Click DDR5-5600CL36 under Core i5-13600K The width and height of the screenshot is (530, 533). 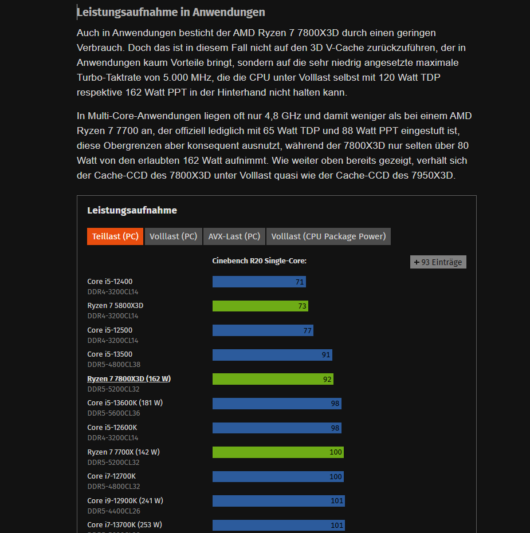tap(113, 413)
